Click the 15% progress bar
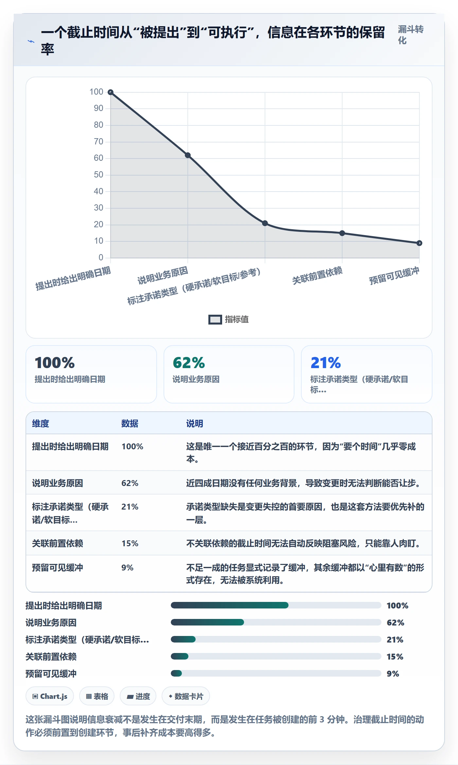458x765 pixels. 276,656
